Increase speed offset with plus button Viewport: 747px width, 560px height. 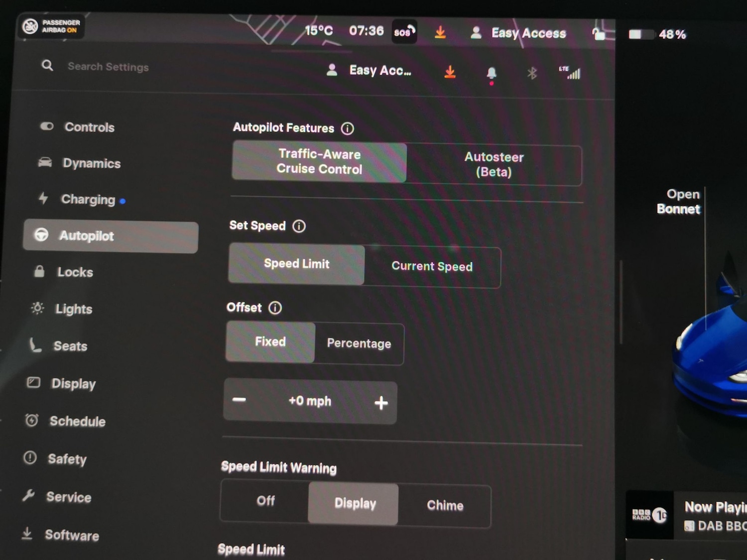pyautogui.click(x=381, y=403)
